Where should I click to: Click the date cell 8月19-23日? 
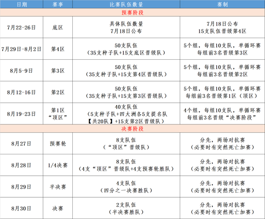pyautogui.click(x=22, y=113)
